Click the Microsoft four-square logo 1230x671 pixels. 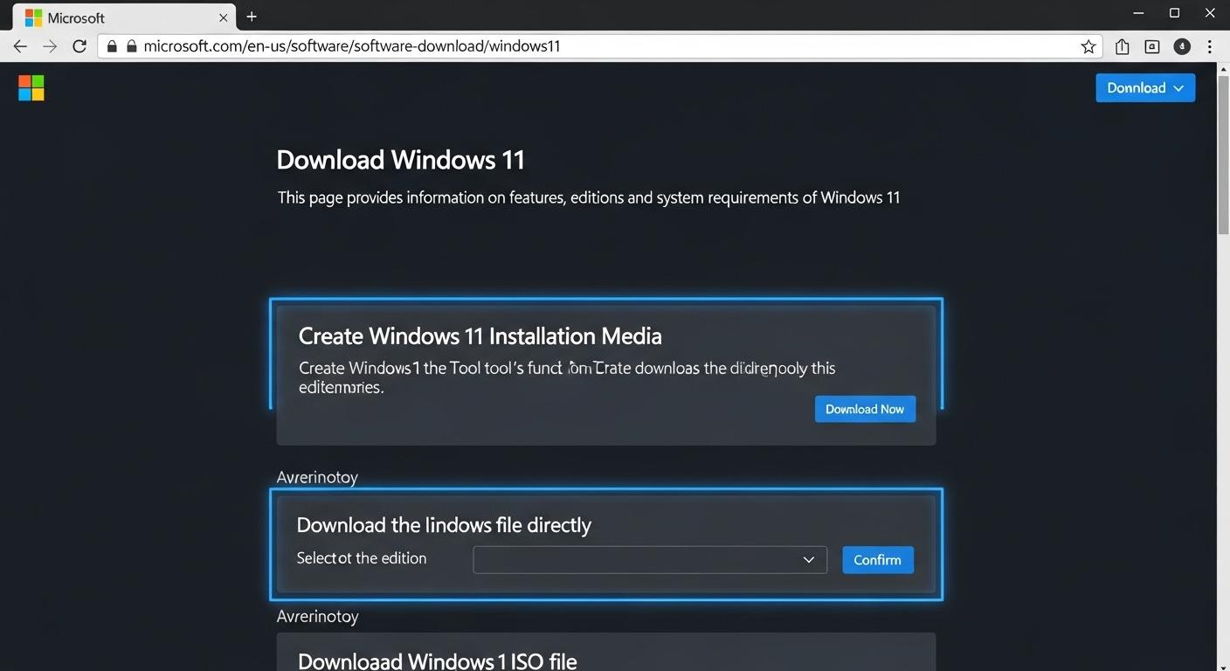tap(31, 87)
